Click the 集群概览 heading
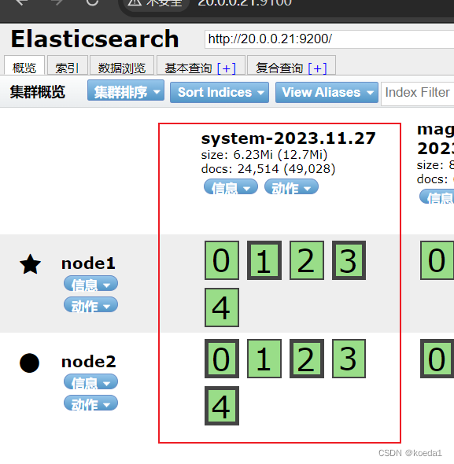This screenshot has width=454, height=464. (x=37, y=92)
